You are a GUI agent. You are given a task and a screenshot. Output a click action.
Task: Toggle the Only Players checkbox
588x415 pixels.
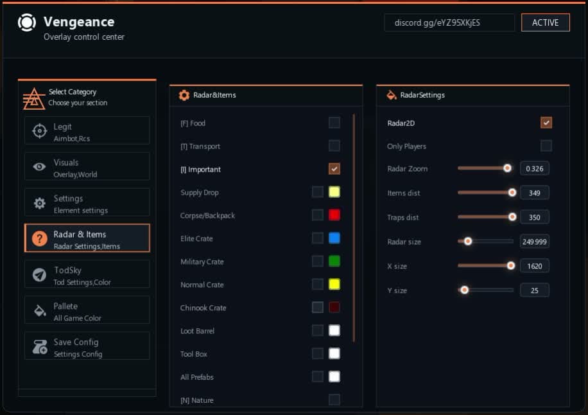pyautogui.click(x=546, y=146)
